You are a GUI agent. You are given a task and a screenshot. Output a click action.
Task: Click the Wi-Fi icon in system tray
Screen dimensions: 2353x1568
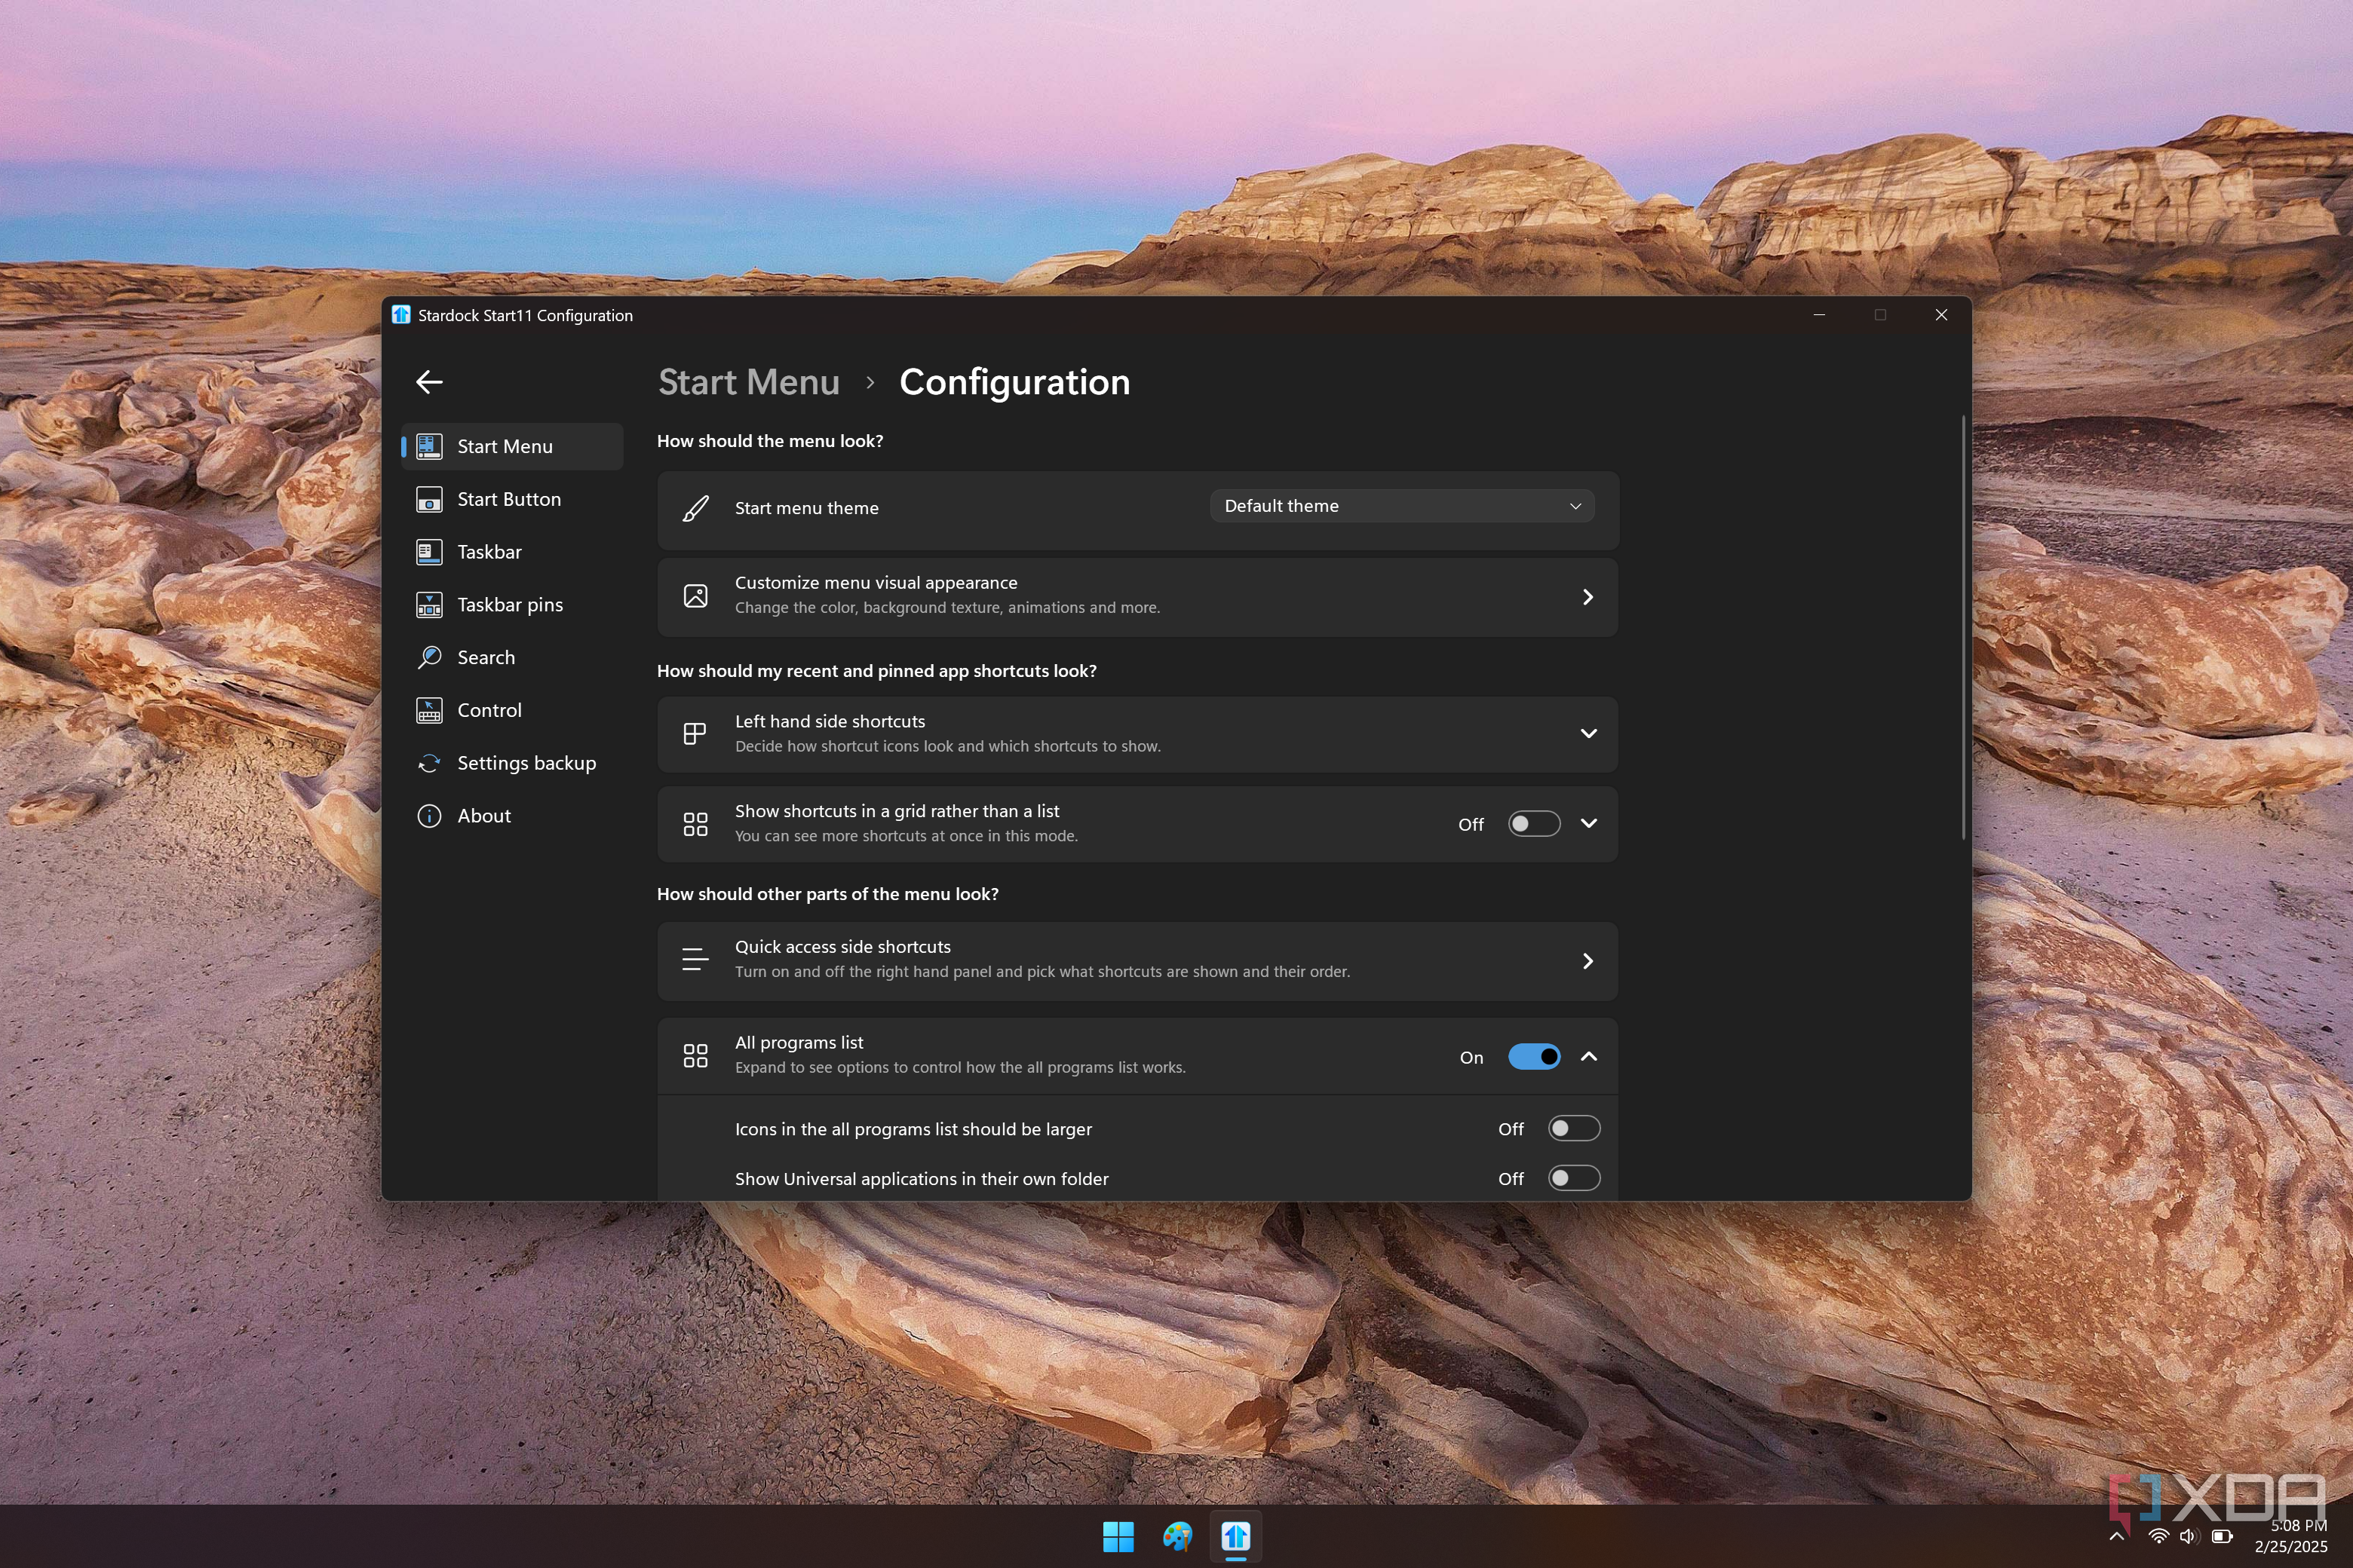[2158, 1536]
